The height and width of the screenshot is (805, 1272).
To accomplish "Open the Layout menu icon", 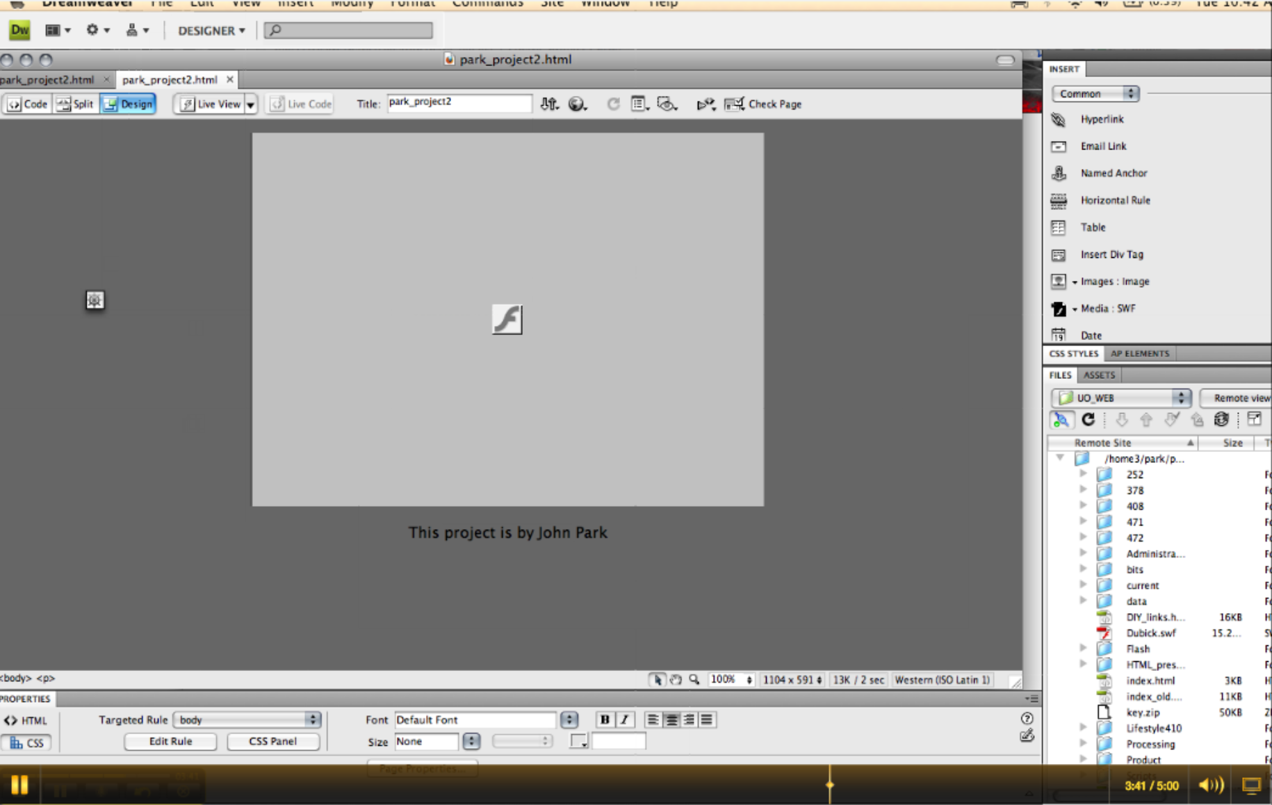I will tap(57, 30).
